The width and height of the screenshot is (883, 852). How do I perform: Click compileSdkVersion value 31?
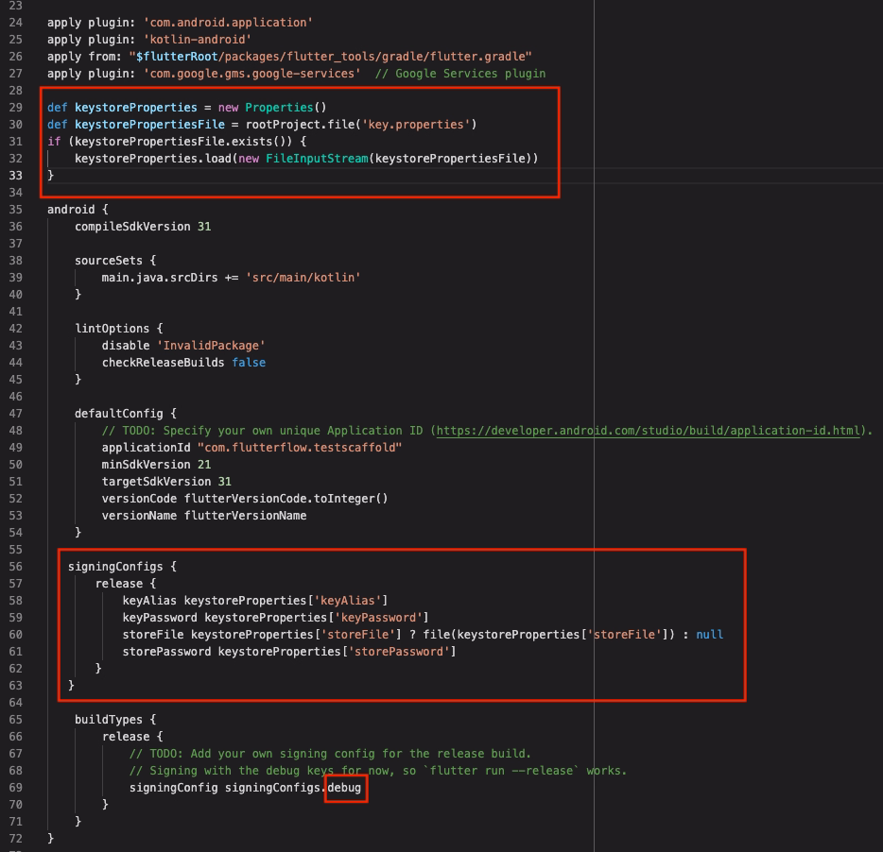click(204, 227)
